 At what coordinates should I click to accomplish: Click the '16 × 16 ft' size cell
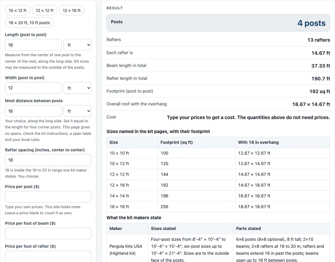[x=132, y=207]
